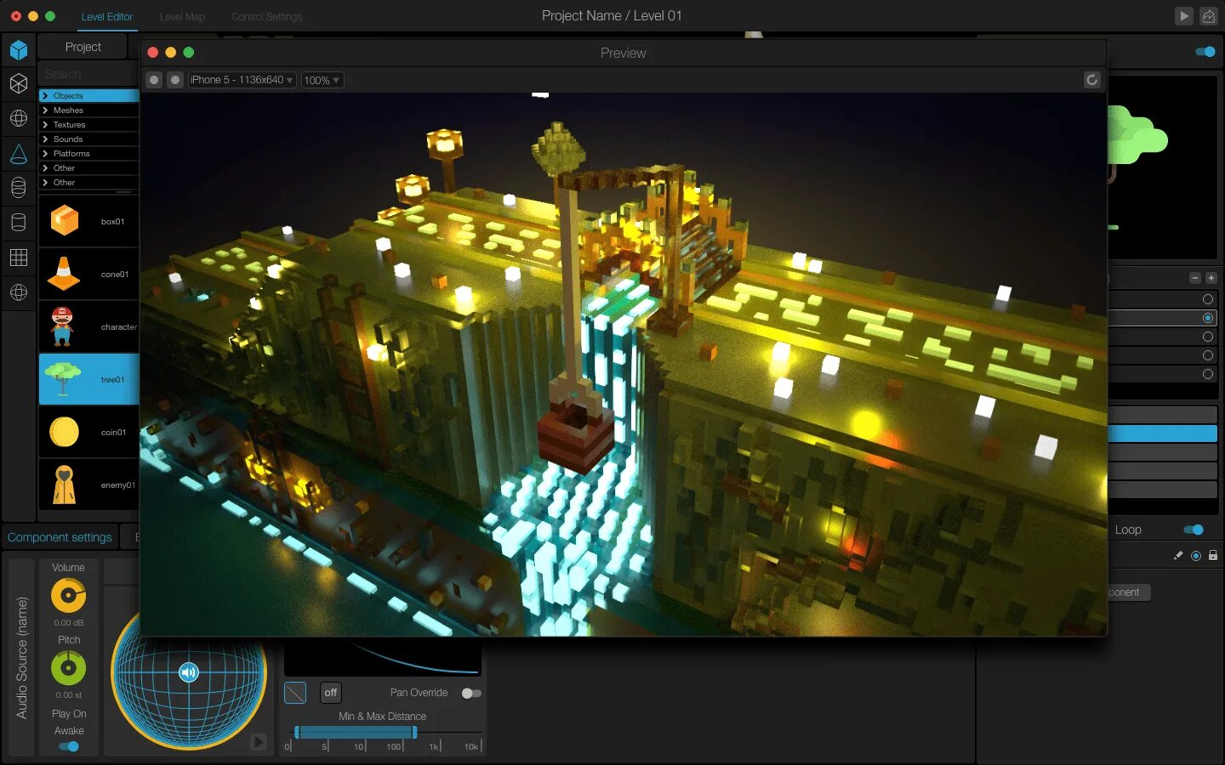Click the refresh icon in Preview window
This screenshot has height=765, width=1225.
[x=1092, y=80]
